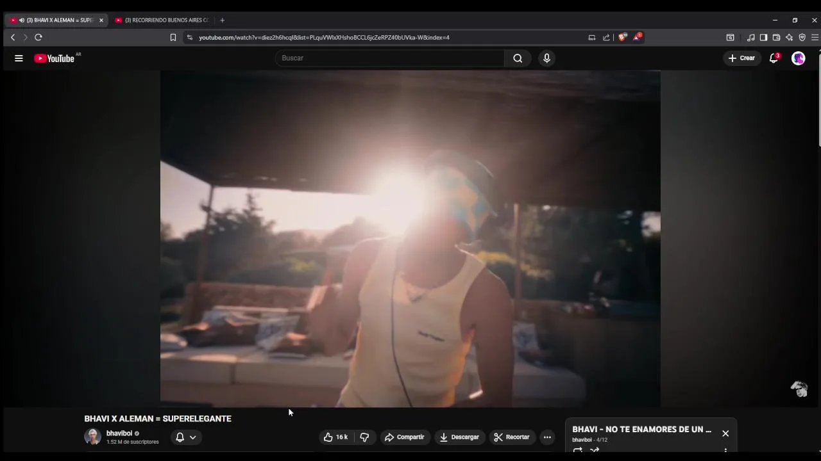The image size is (821, 461).
Task: Go to YouTube home via logo
Action: 54,58
